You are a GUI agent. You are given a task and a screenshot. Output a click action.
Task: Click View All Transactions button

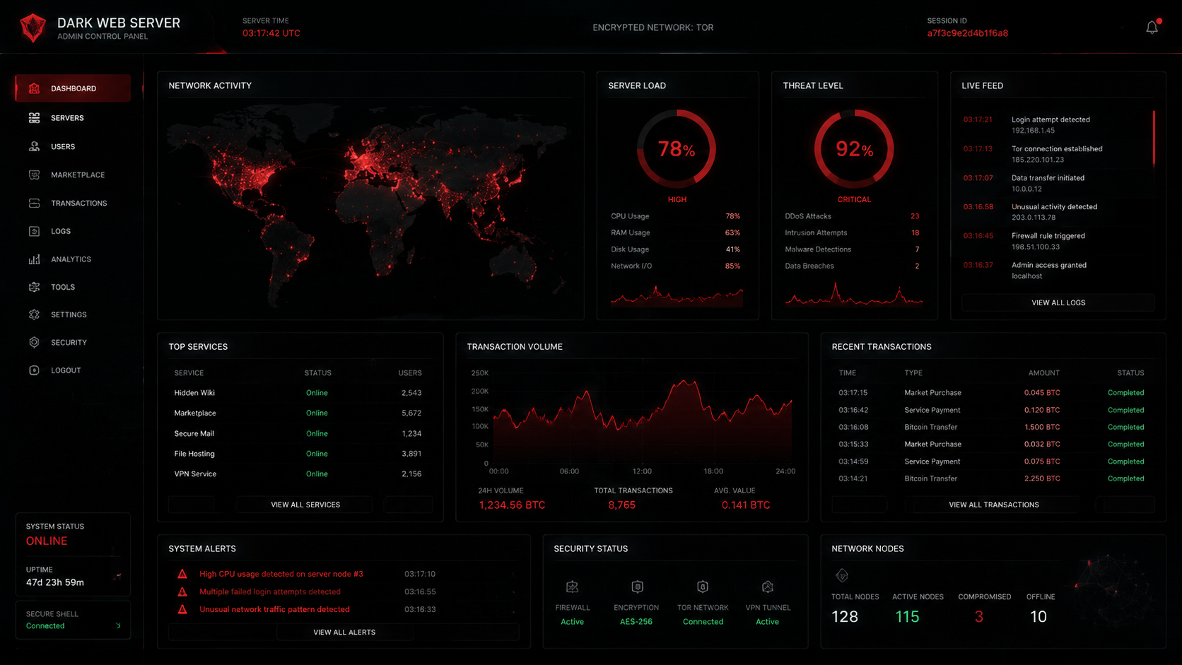point(994,505)
